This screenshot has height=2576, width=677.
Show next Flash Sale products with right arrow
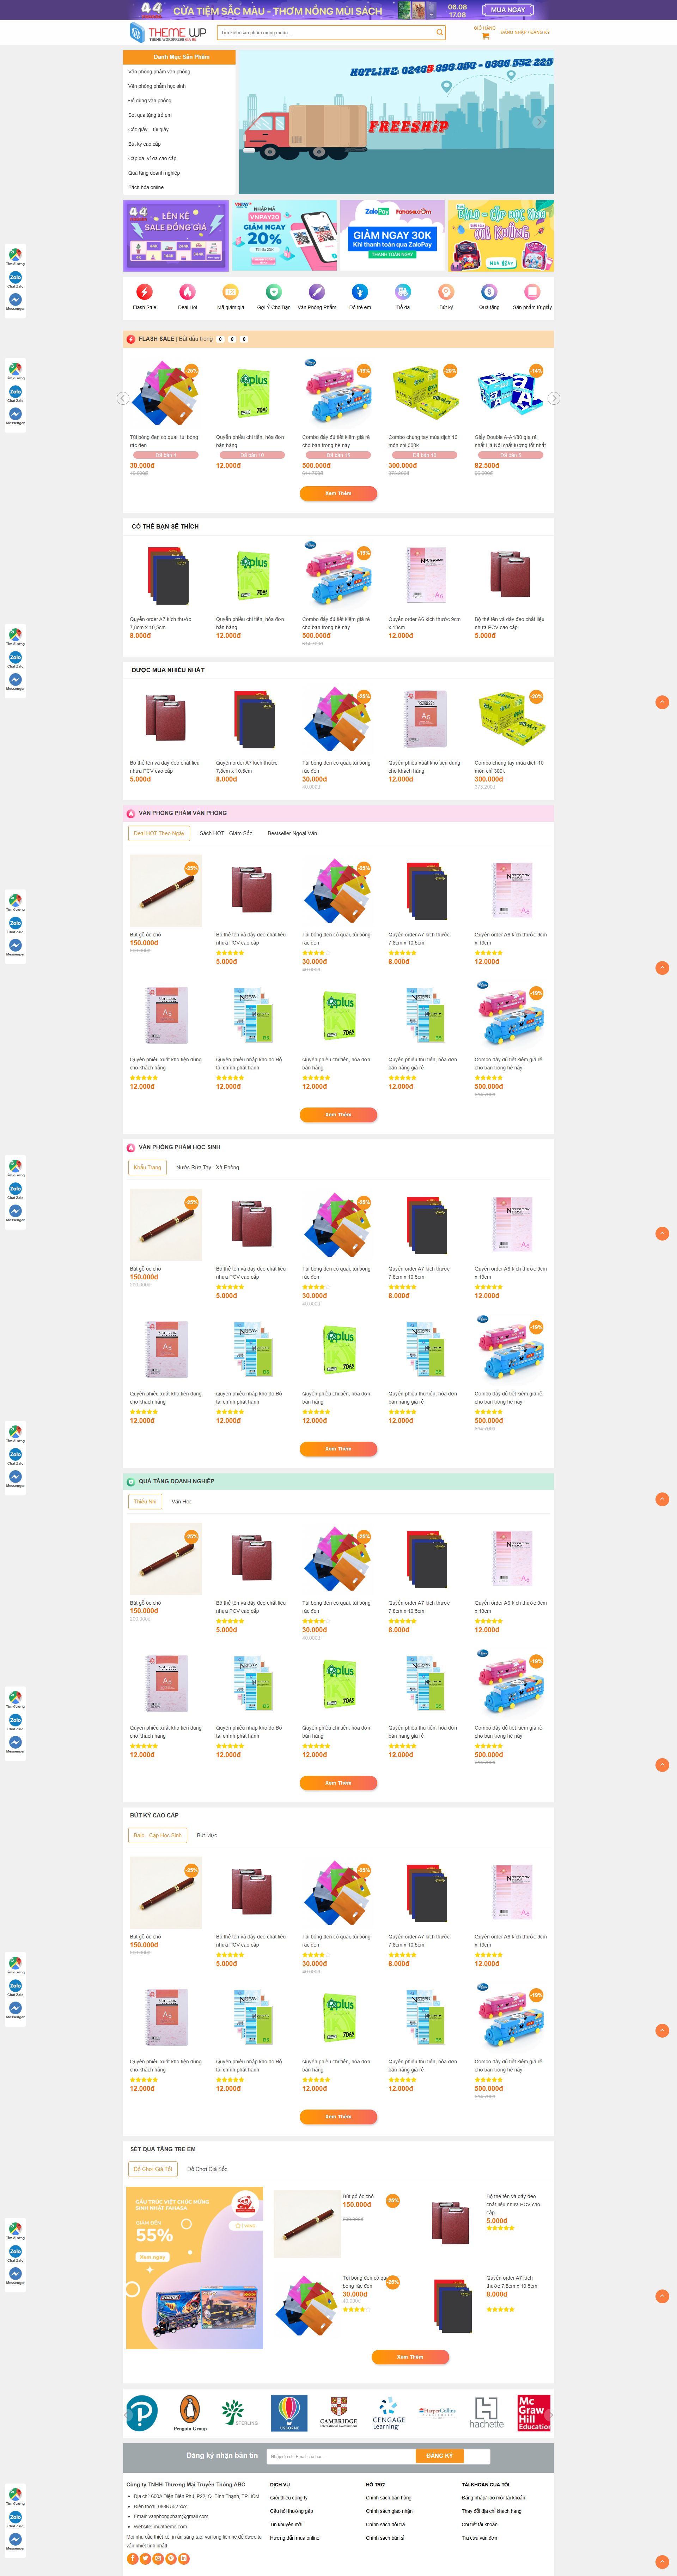click(554, 398)
